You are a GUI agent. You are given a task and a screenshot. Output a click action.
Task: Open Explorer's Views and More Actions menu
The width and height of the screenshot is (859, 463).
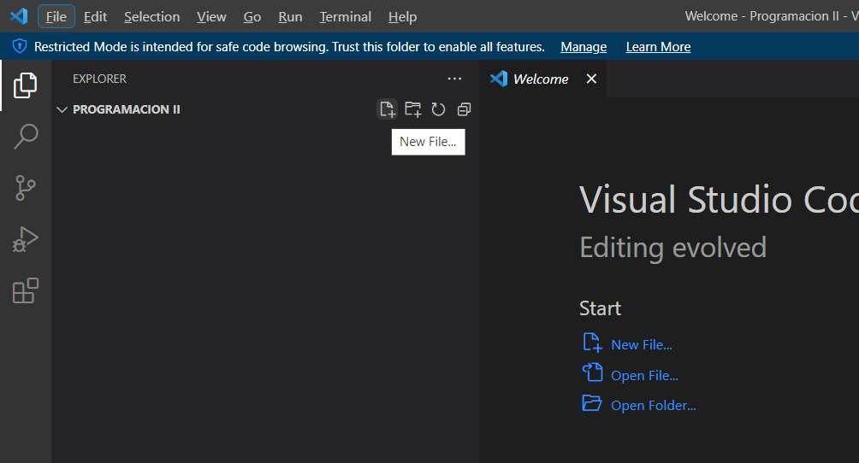454,79
